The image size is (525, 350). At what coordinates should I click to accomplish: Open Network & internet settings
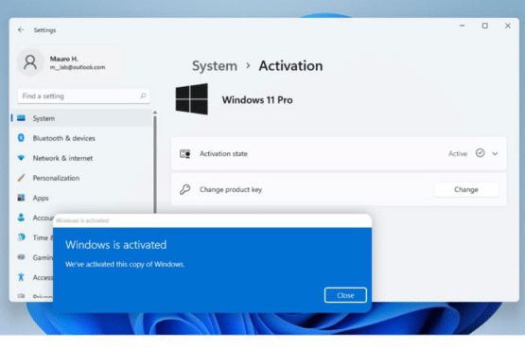(81, 158)
